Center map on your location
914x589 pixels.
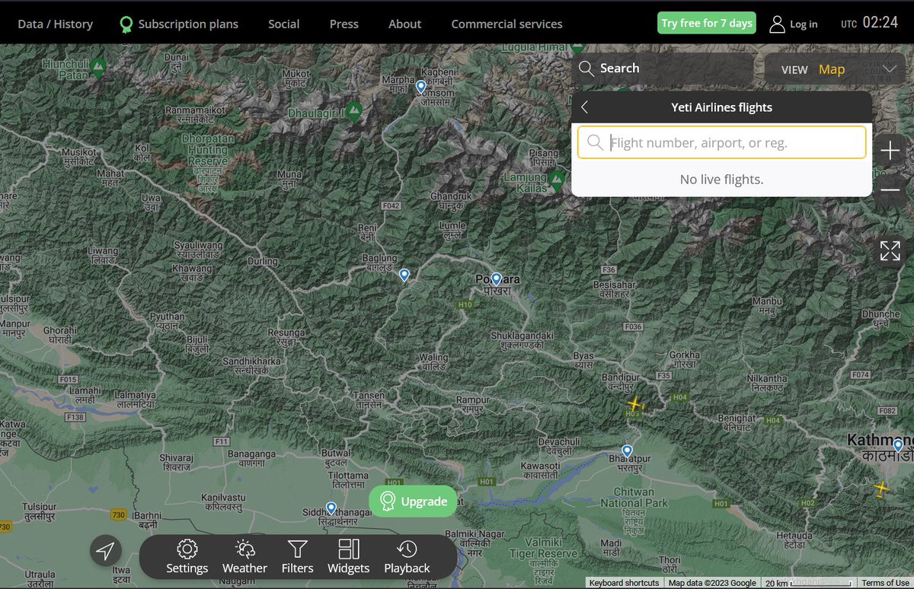pos(105,549)
